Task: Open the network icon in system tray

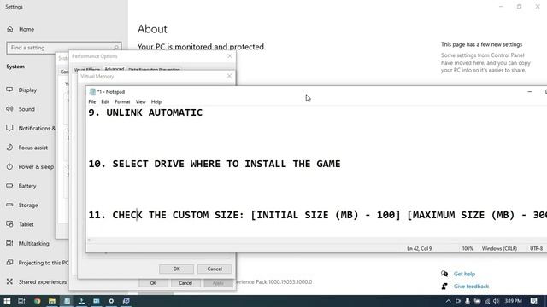Action: tap(487, 301)
